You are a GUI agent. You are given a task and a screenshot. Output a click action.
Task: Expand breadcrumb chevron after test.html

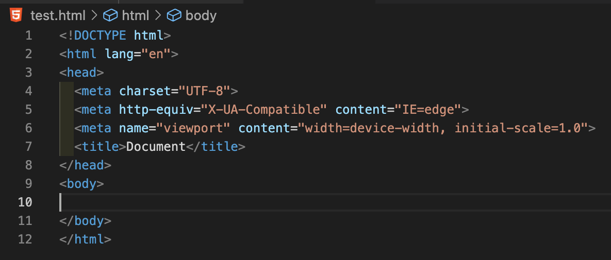[94, 16]
